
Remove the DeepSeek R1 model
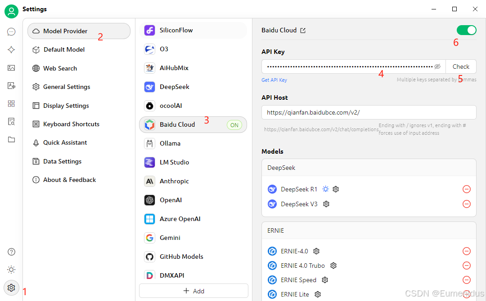click(x=467, y=189)
